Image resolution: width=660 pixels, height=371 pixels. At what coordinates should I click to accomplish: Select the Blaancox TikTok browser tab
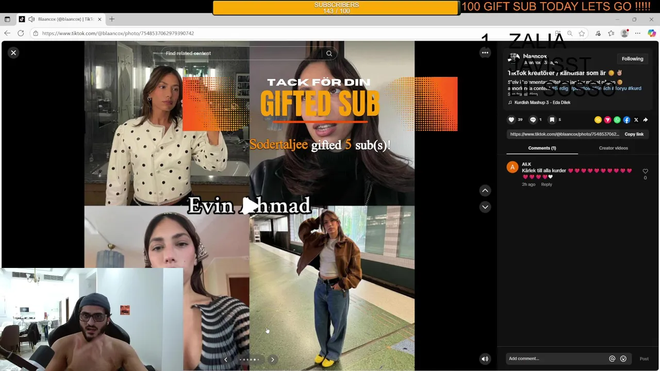click(60, 19)
